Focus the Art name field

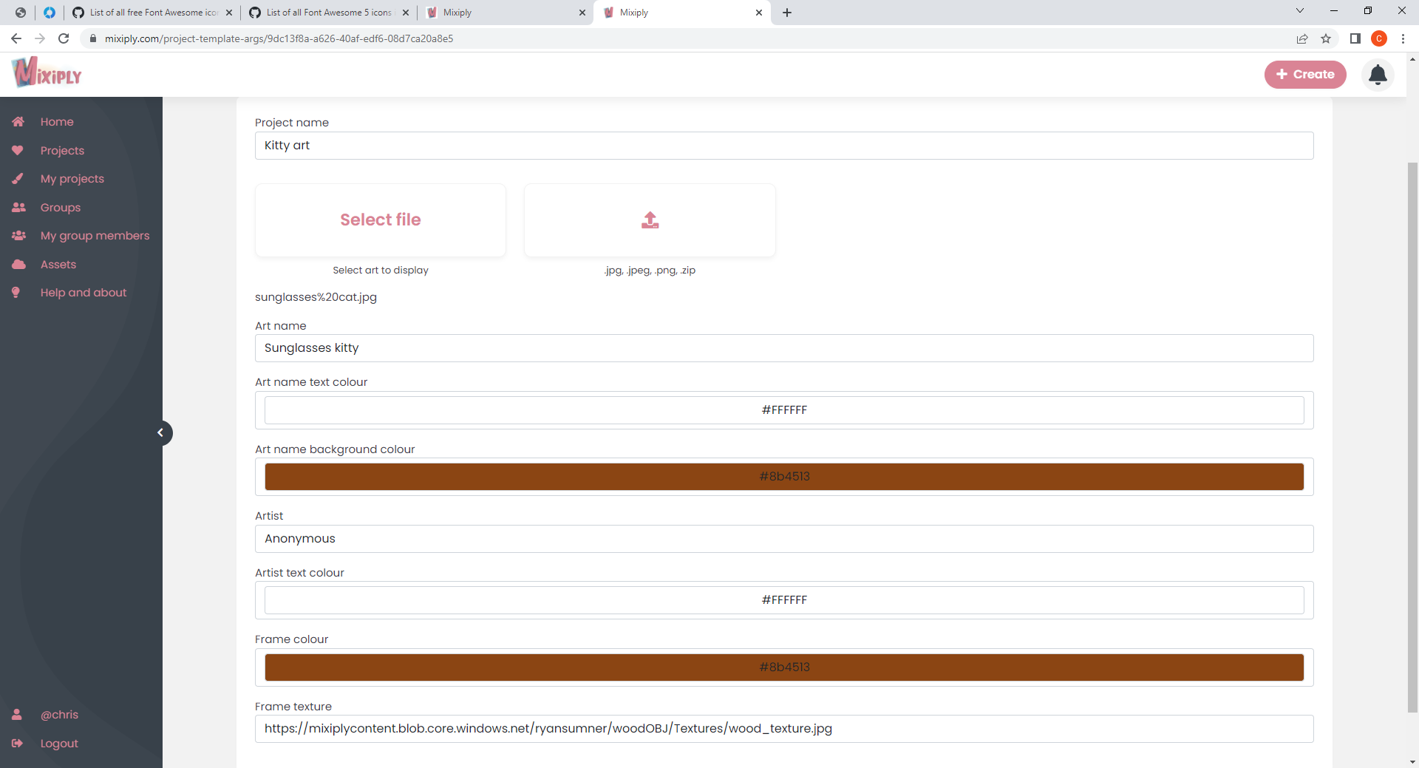[784, 348]
